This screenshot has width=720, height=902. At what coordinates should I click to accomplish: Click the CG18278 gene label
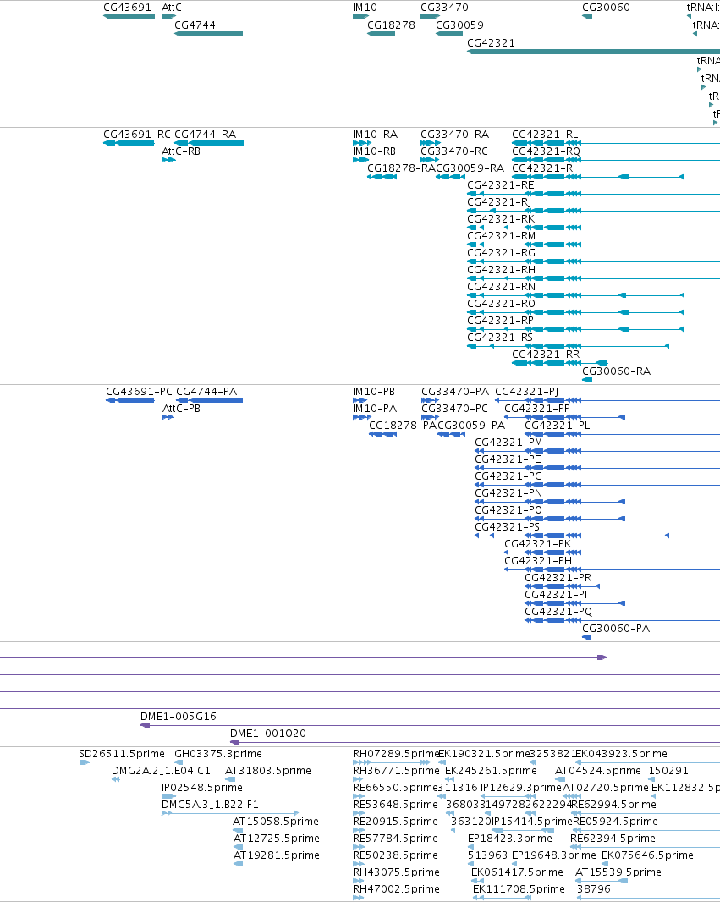click(391, 25)
